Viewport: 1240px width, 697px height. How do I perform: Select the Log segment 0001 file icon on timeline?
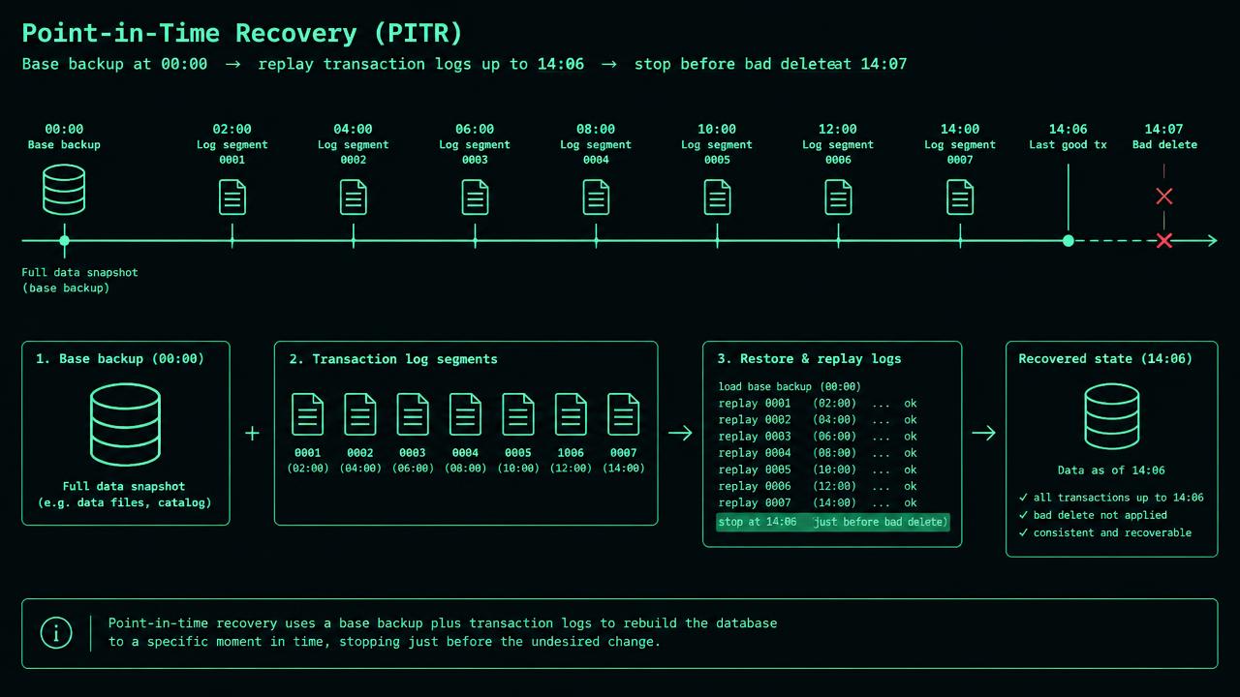[x=232, y=197]
